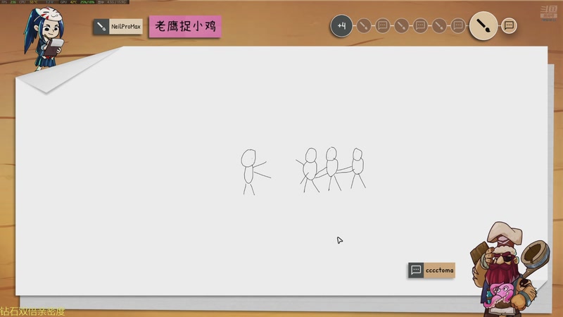Jump to the final speech-bubble step

(x=509, y=25)
